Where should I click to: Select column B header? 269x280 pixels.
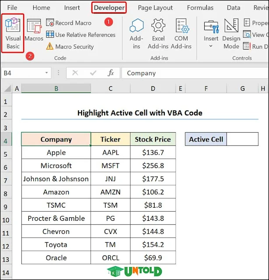click(56, 89)
